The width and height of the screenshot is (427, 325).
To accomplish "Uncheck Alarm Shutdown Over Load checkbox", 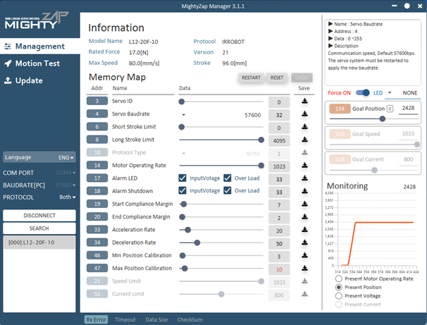I will [228, 191].
